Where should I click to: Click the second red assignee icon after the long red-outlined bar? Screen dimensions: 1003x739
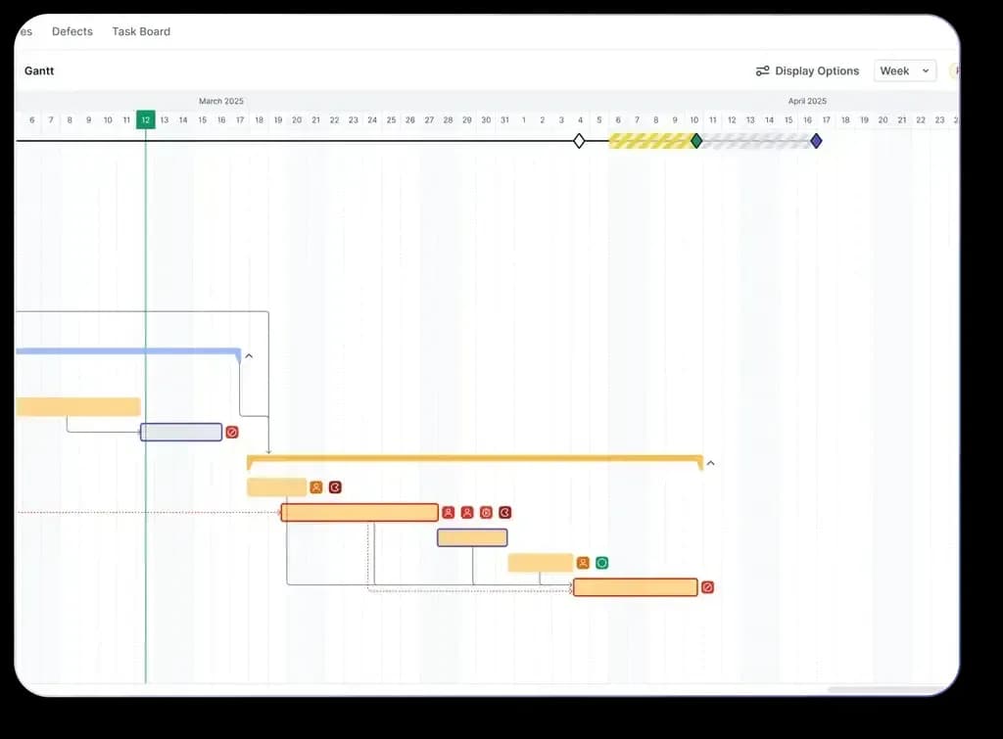coord(467,513)
